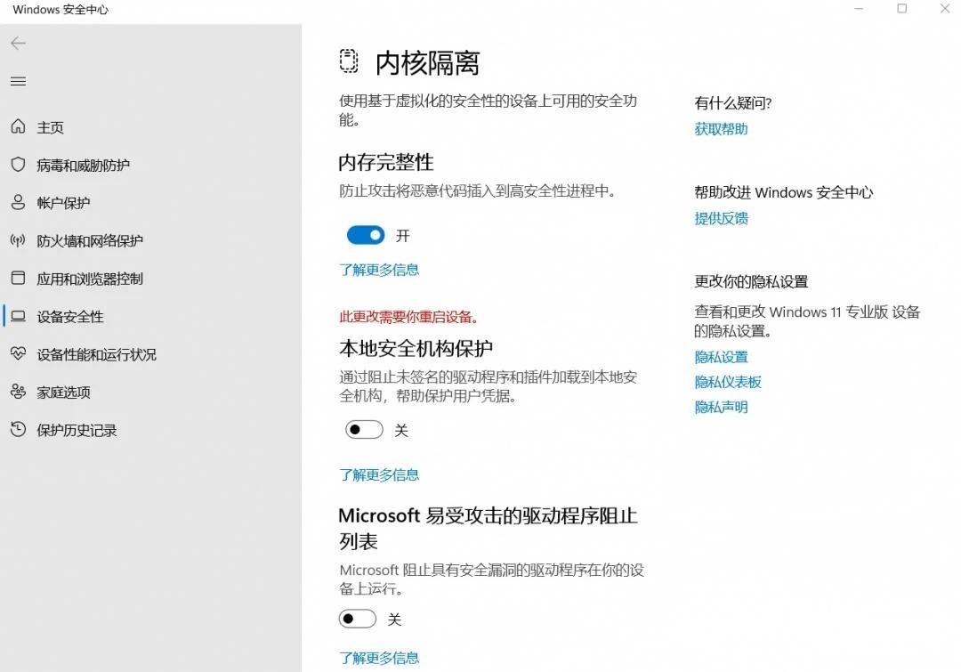Open the 获取帮助 link
This screenshot has width=961, height=672.
[x=722, y=129]
